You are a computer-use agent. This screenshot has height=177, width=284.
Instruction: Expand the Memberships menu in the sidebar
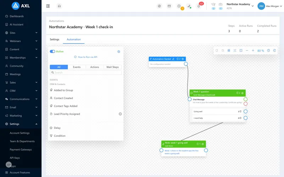pos(21,58)
